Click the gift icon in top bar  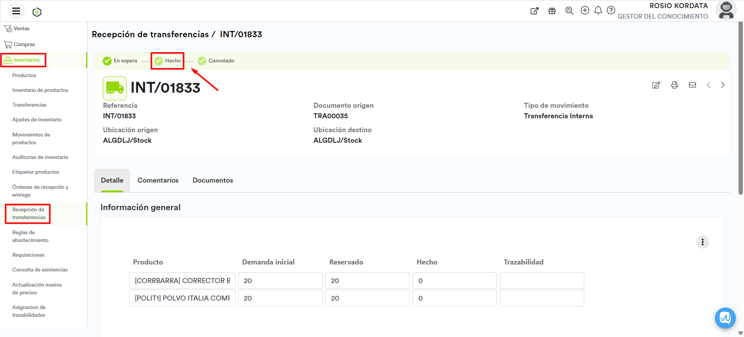pos(552,11)
